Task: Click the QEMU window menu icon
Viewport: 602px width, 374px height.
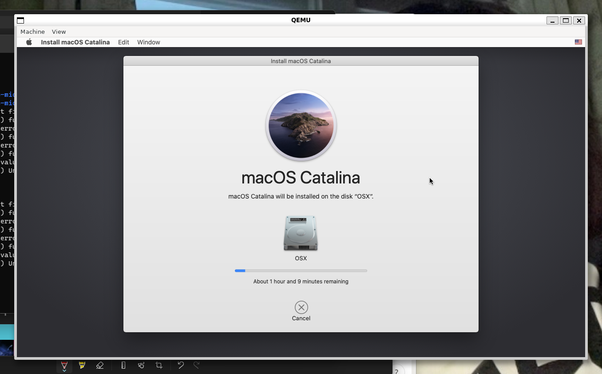Action: [x=20, y=20]
